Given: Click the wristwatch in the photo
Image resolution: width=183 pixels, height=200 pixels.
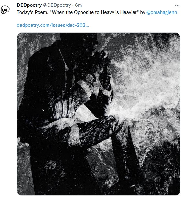Looking at the screenshot, I should click(x=90, y=78).
